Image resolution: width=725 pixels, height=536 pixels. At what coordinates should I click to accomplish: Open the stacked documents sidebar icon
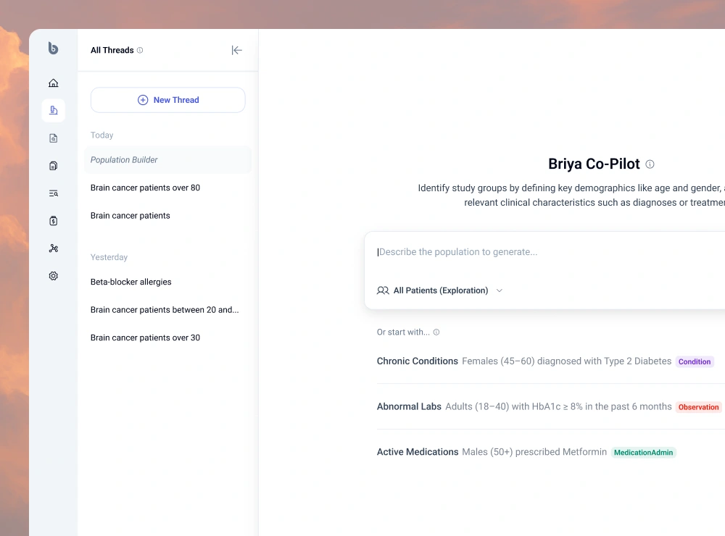(53, 166)
